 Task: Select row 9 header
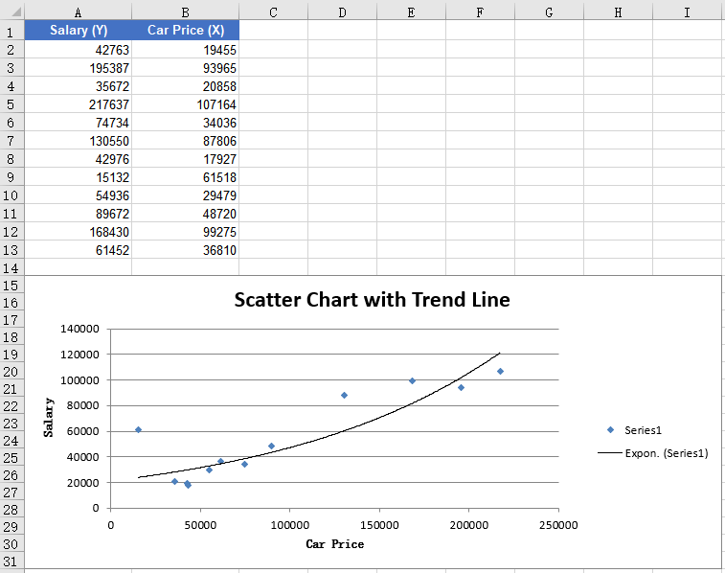(x=12, y=177)
